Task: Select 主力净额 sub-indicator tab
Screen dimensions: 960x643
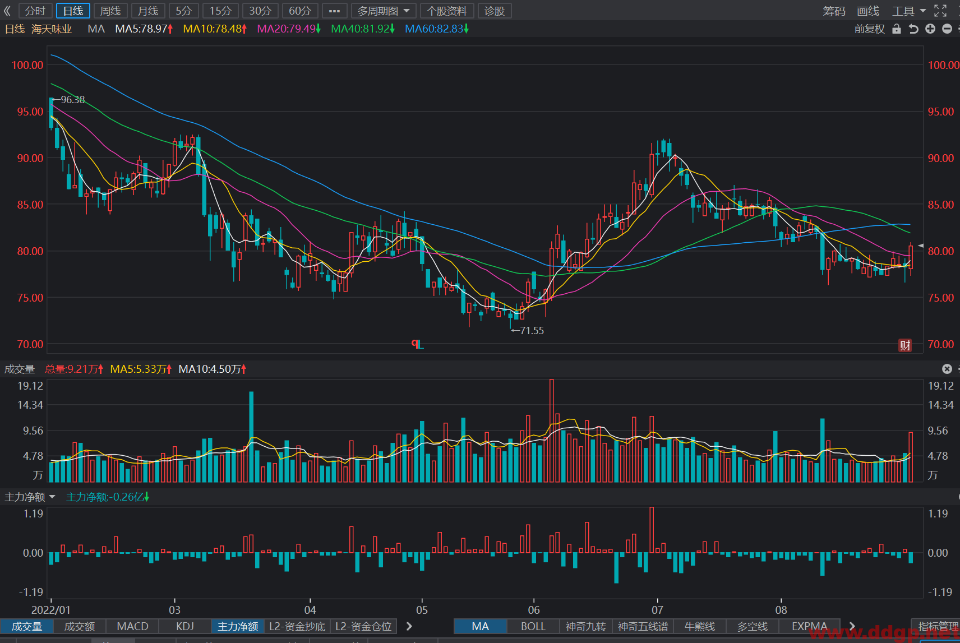Action: [x=238, y=626]
